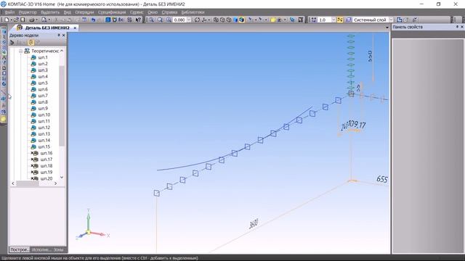This screenshot has height=261, width=465.
Task: Click the document icon on Деталь БЕЗ ИМЕНИ2 tab
Action: click(x=20, y=28)
